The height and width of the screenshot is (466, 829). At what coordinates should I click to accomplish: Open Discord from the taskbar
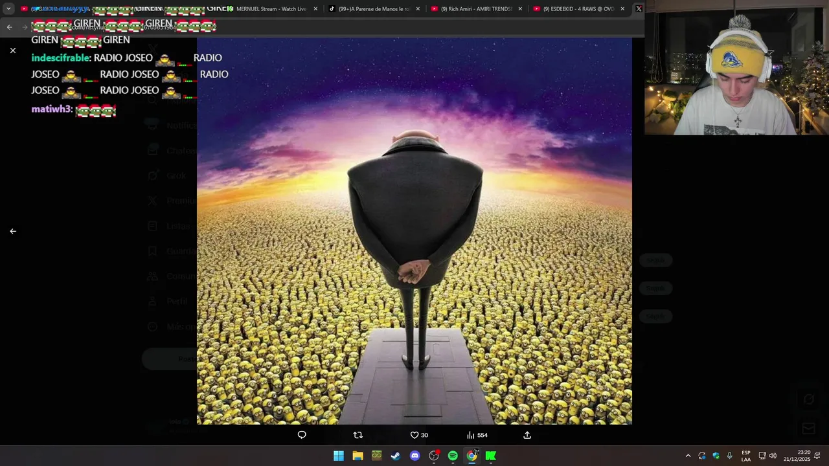(415, 456)
